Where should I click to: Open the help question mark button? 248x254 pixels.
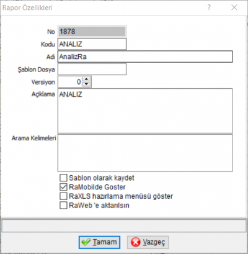tap(209, 7)
